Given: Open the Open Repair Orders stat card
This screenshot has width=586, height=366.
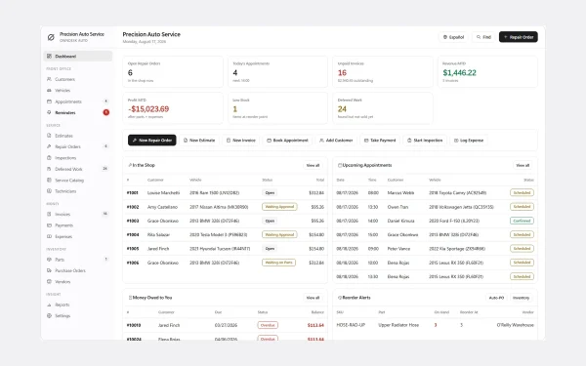Looking at the screenshot, I should [173, 71].
